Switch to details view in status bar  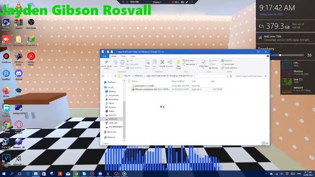click(264, 143)
